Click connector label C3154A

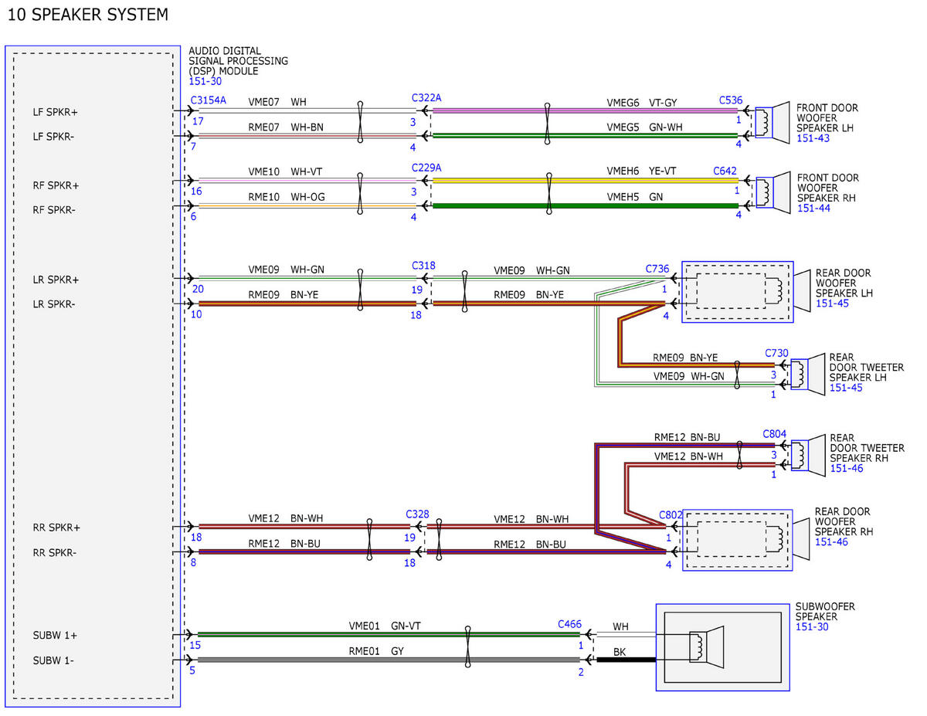[209, 101]
